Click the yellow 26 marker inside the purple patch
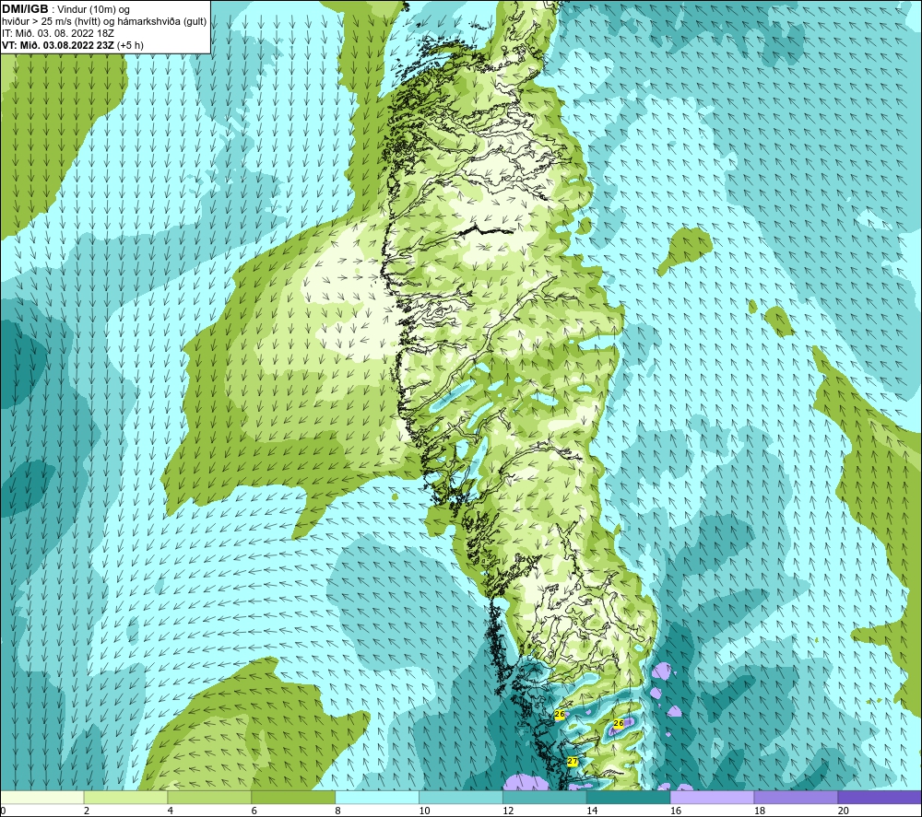Viewport: 922px width, 817px height. pos(618,724)
